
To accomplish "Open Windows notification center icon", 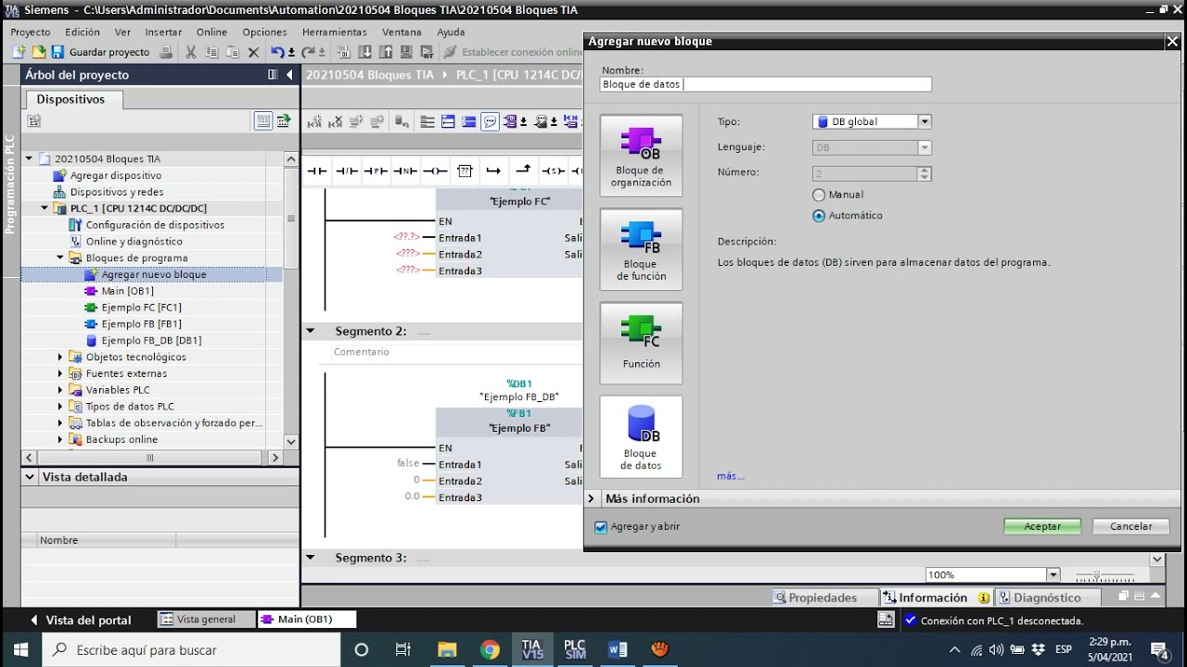I will [x=1159, y=649].
